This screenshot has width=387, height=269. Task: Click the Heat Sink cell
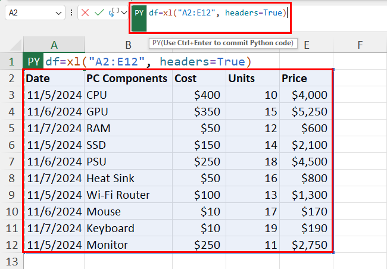coord(128,178)
